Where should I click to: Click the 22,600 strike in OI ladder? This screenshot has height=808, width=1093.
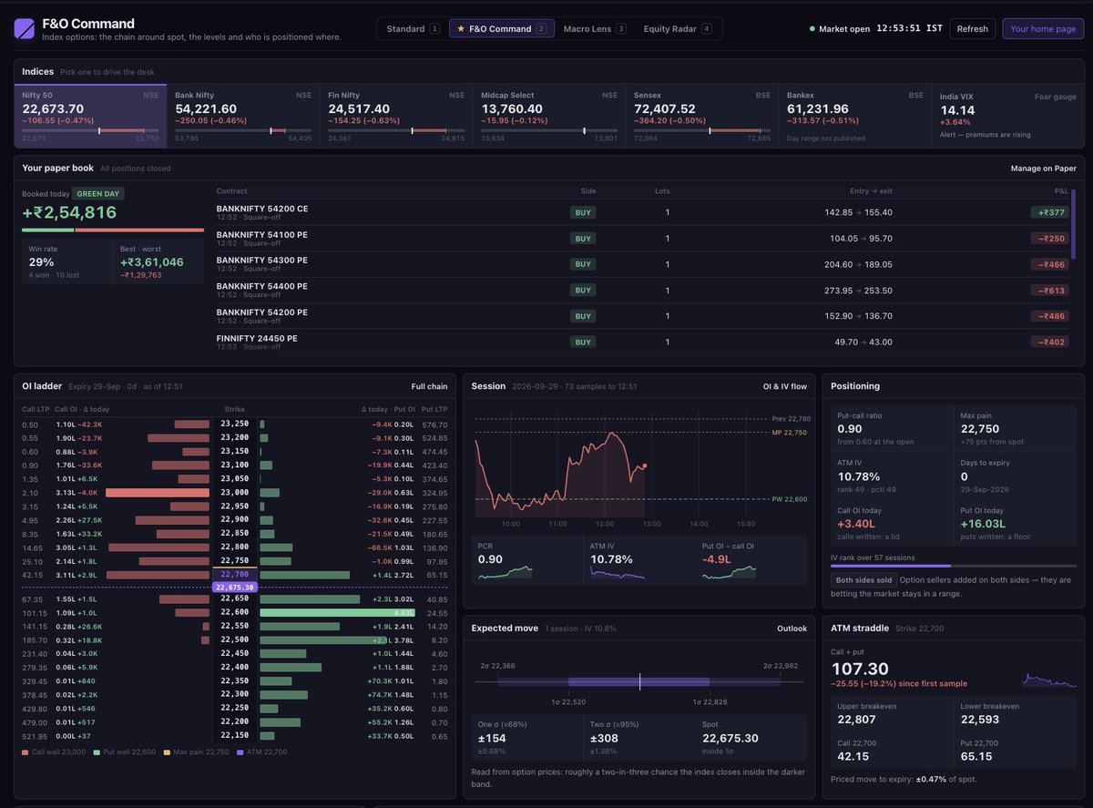click(x=234, y=612)
